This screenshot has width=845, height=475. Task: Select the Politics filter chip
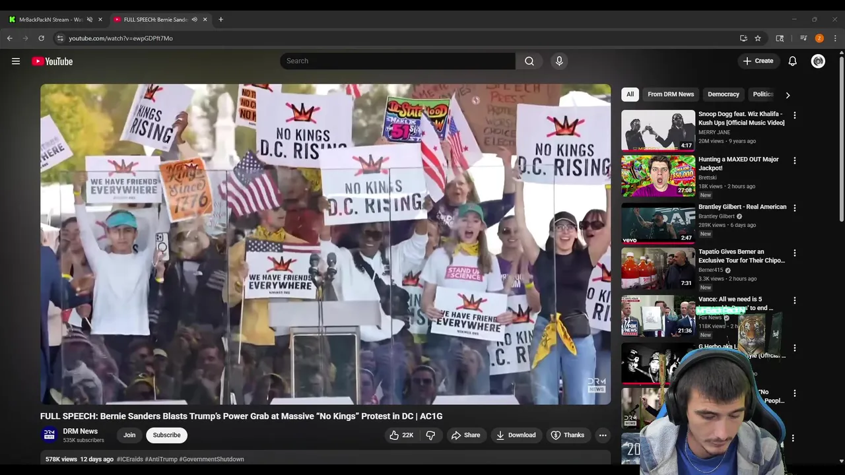pyautogui.click(x=763, y=94)
